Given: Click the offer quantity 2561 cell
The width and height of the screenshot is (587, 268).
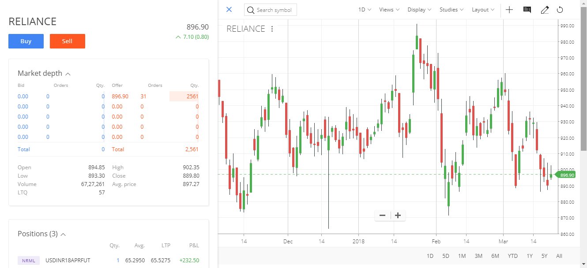Looking at the screenshot, I should click(184, 96).
